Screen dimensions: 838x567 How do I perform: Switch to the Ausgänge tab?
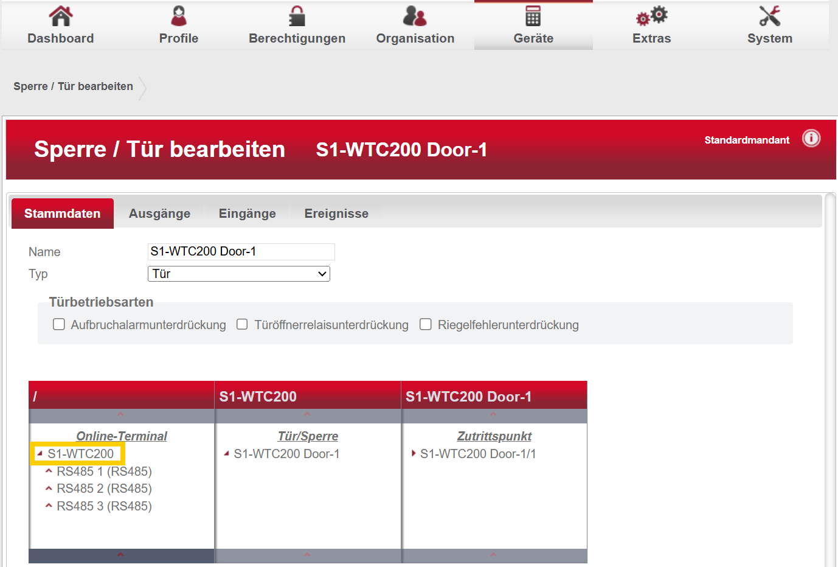(159, 214)
